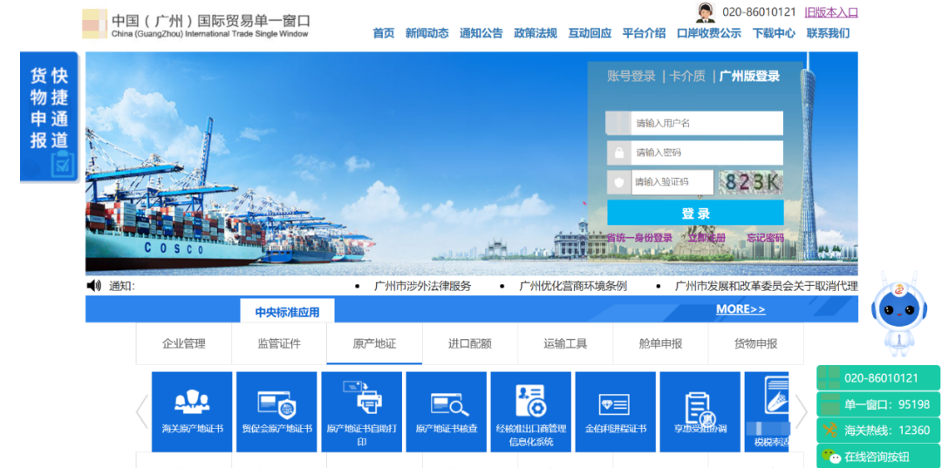Click the 单一窗口: 95198 button

pyautogui.click(x=878, y=404)
